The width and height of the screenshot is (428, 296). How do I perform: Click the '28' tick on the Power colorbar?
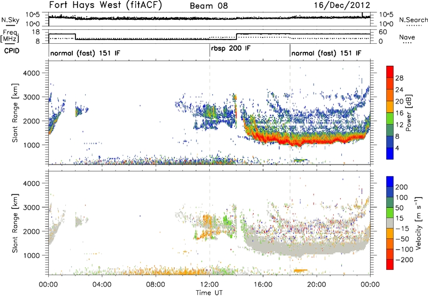pos(399,78)
